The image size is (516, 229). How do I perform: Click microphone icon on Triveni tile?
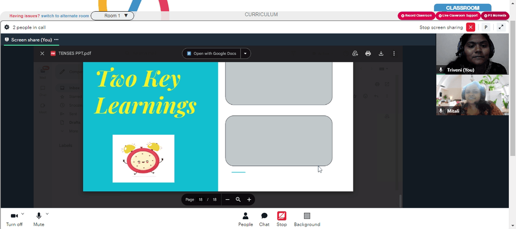pos(441,70)
